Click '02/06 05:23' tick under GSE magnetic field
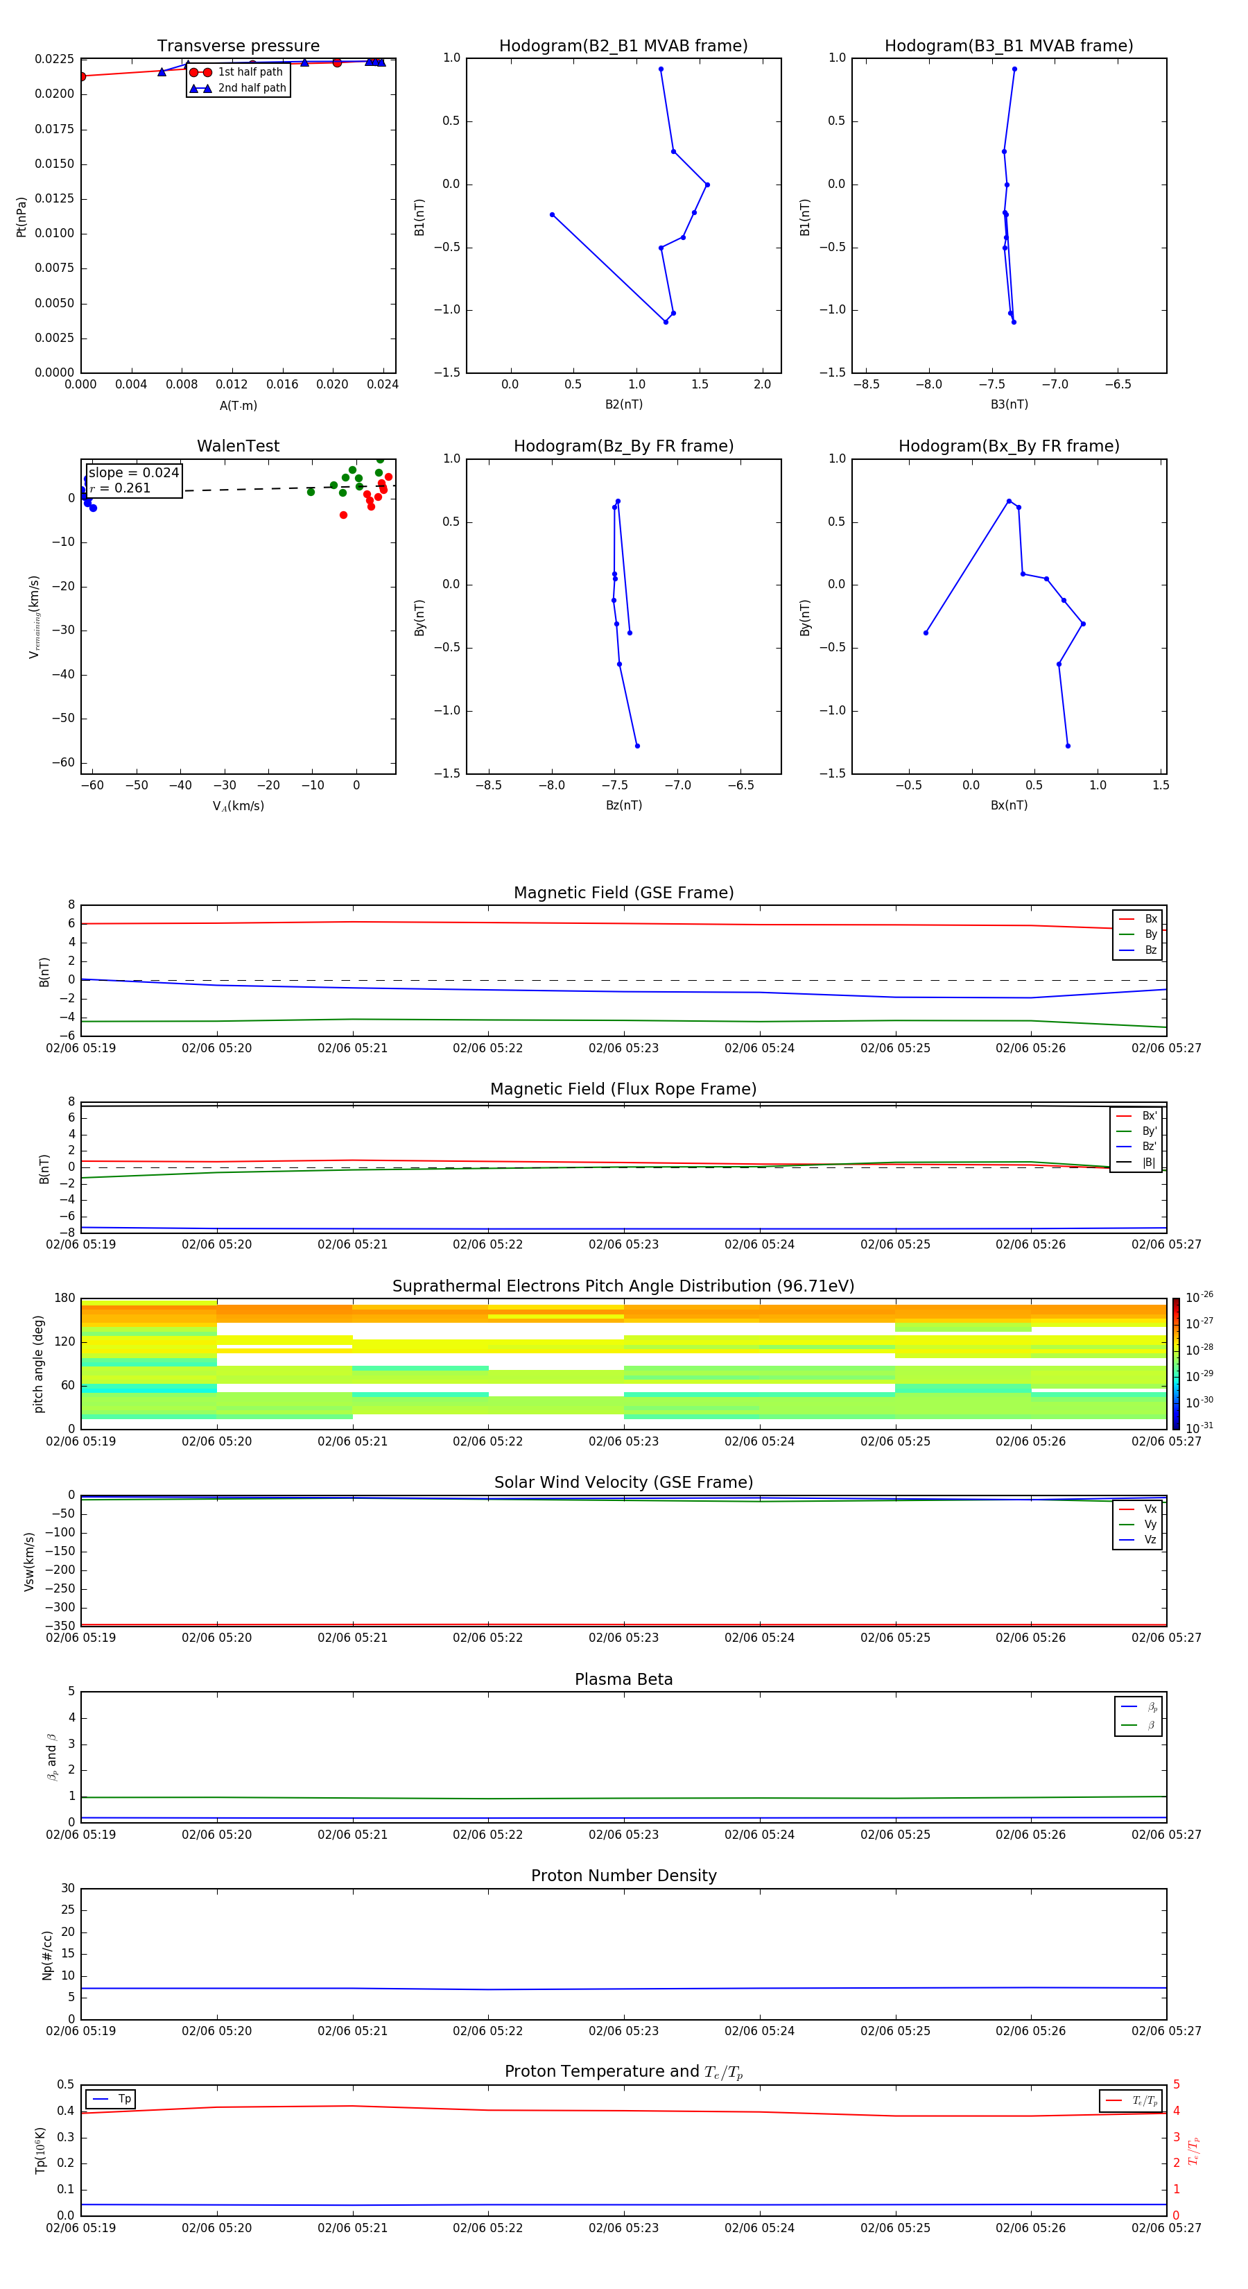The width and height of the screenshot is (1248, 2289). coord(623,1049)
